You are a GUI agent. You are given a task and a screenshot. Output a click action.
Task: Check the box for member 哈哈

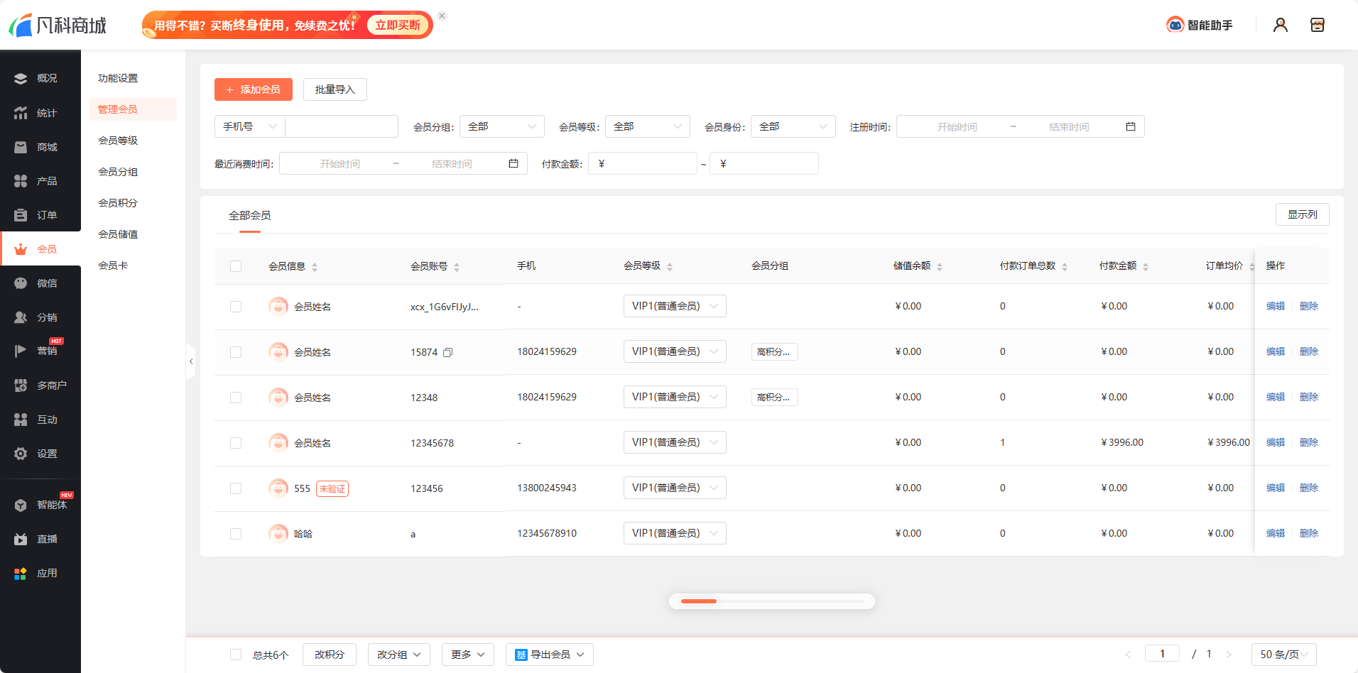pos(236,534)
